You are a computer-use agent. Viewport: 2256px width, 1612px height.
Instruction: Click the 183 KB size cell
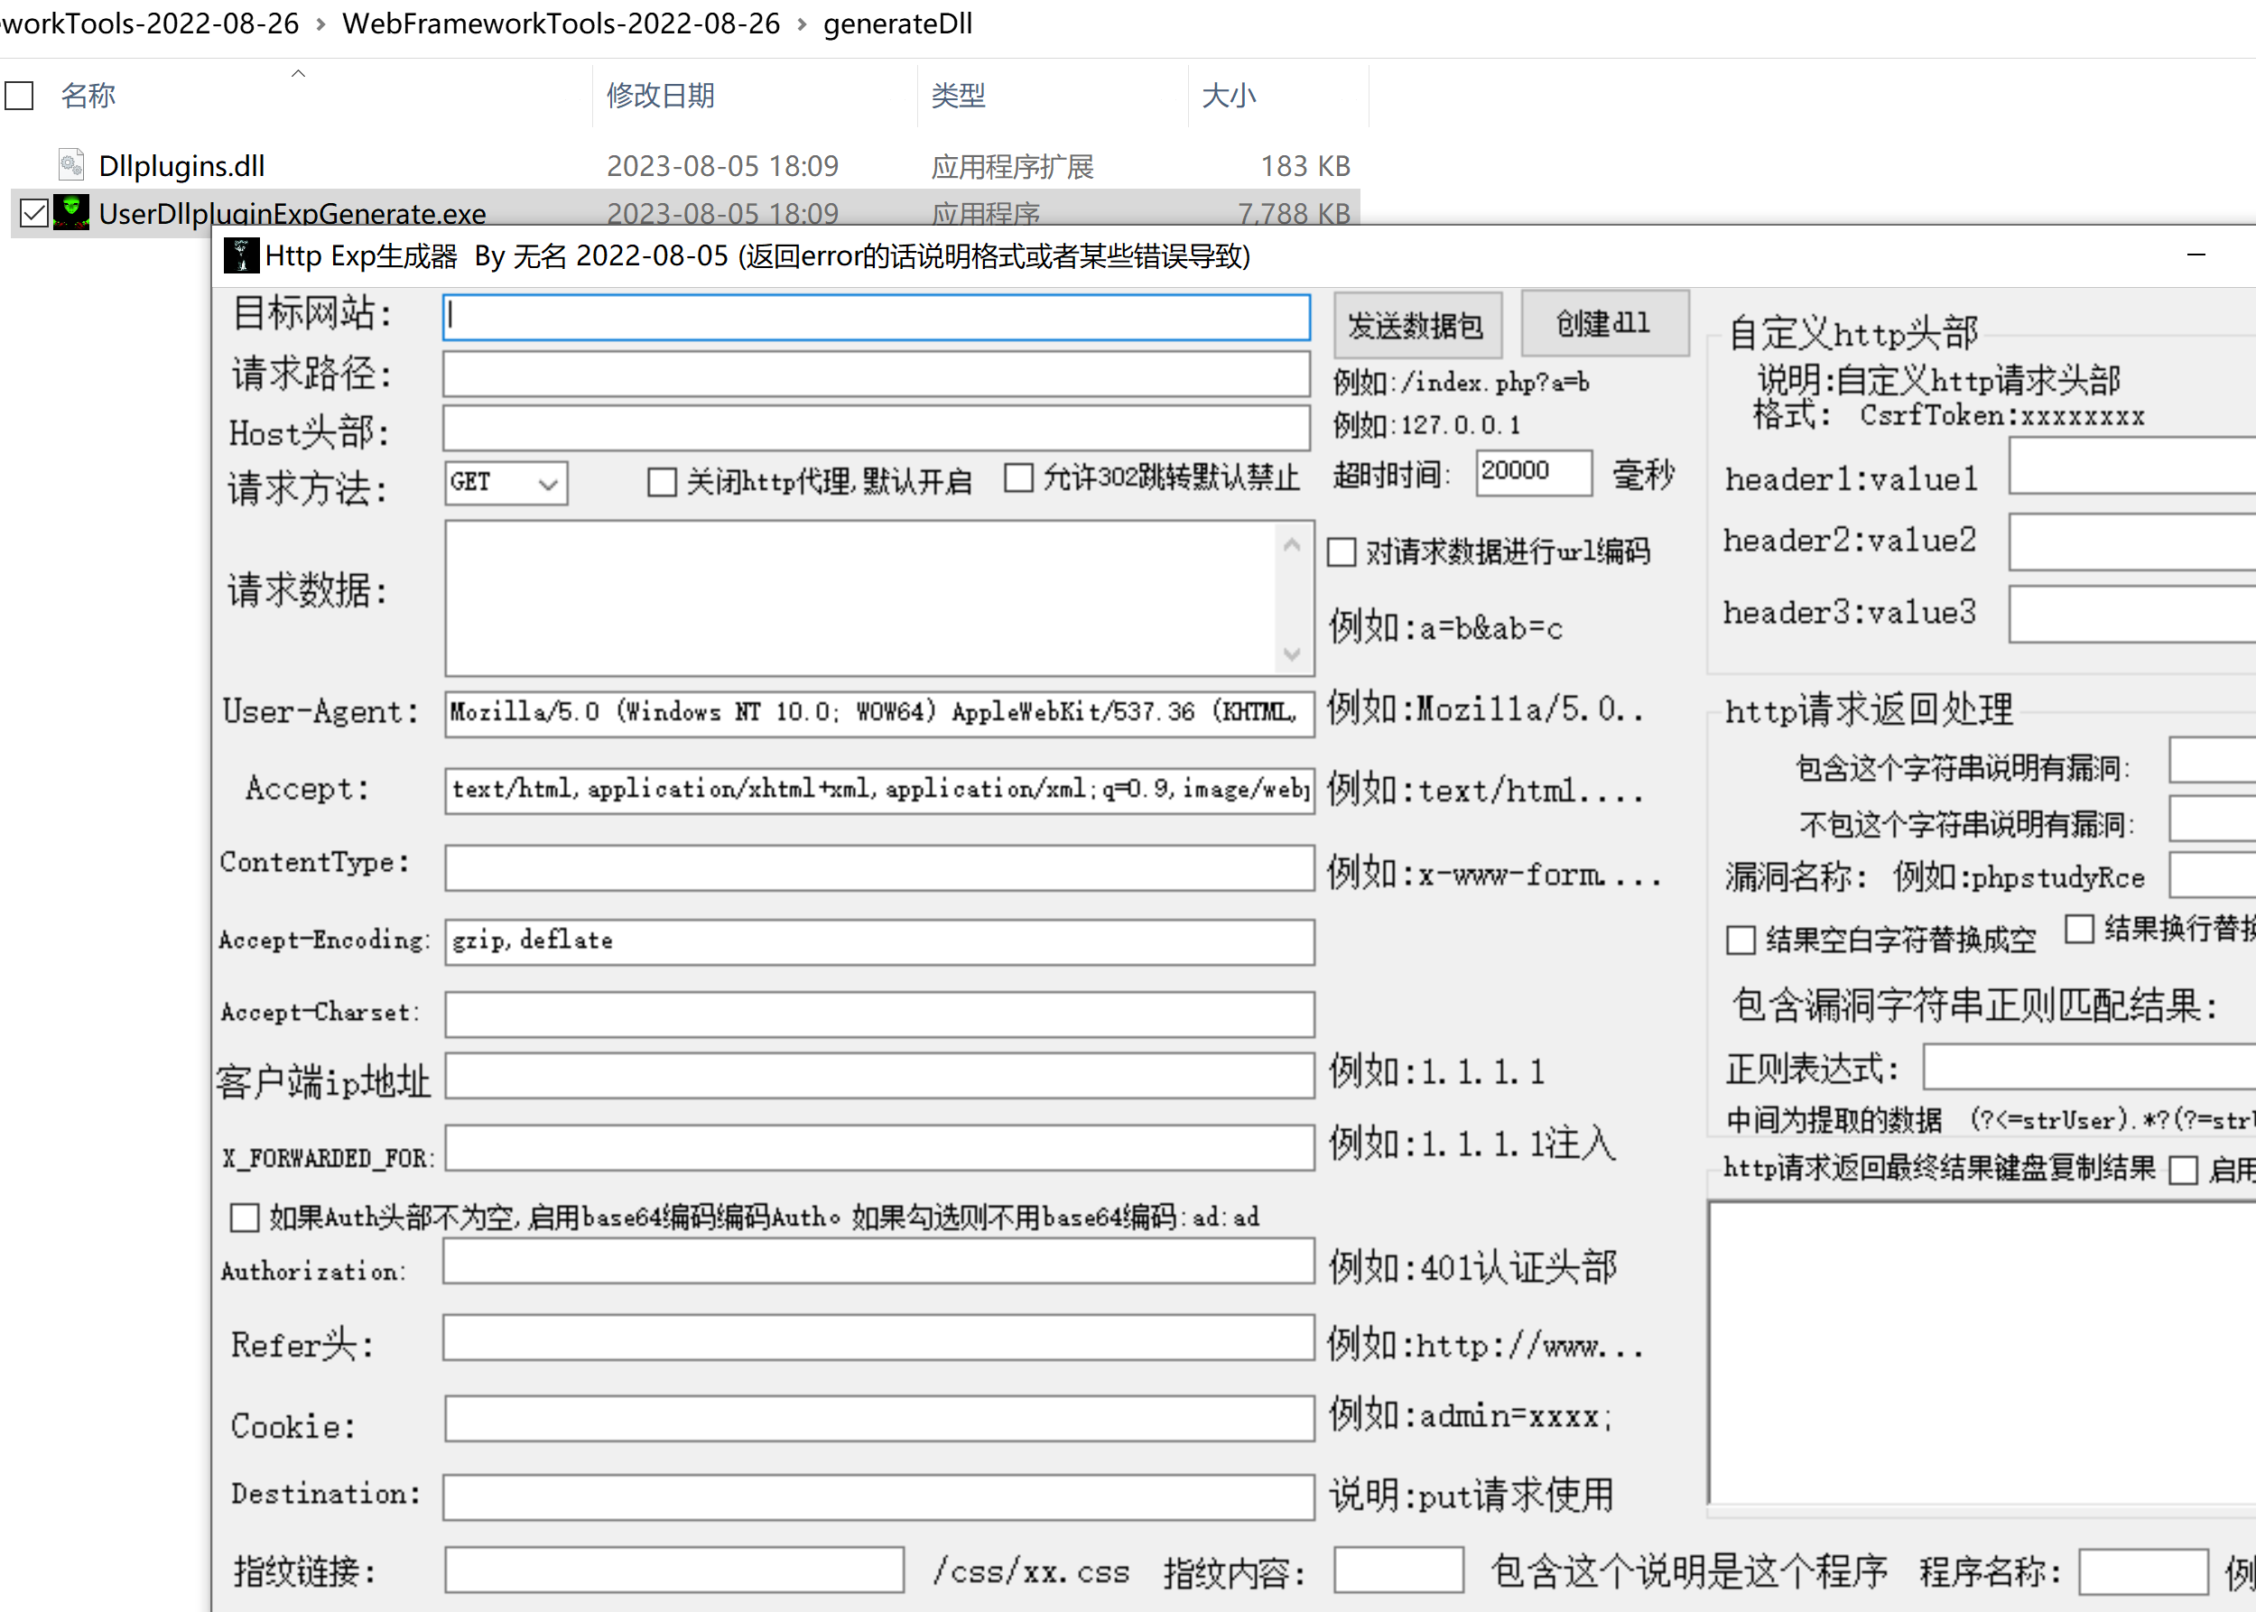(x=1305, y=166)
